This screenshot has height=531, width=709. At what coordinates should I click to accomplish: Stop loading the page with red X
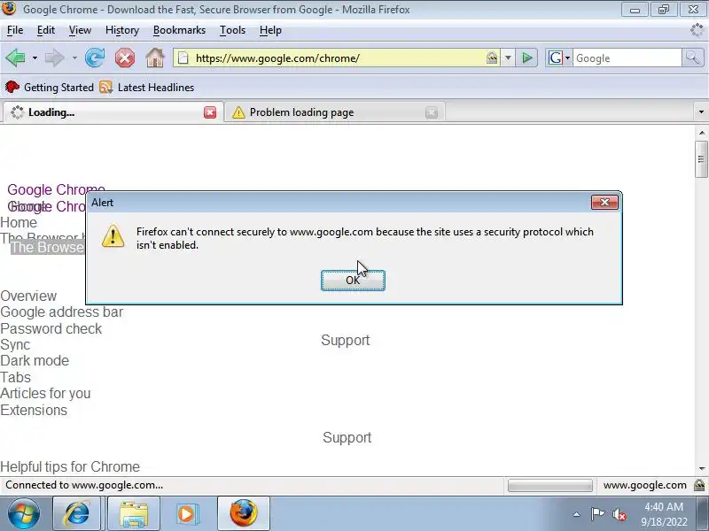125,58
